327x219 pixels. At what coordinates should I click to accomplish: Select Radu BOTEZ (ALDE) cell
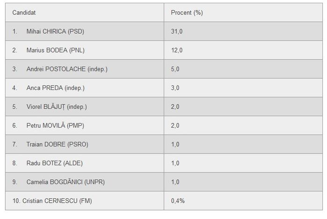tap(85, 163)
